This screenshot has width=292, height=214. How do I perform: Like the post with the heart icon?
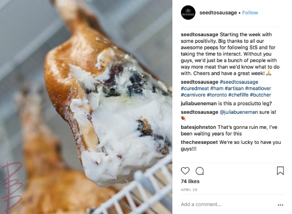[x=185, y=171]
